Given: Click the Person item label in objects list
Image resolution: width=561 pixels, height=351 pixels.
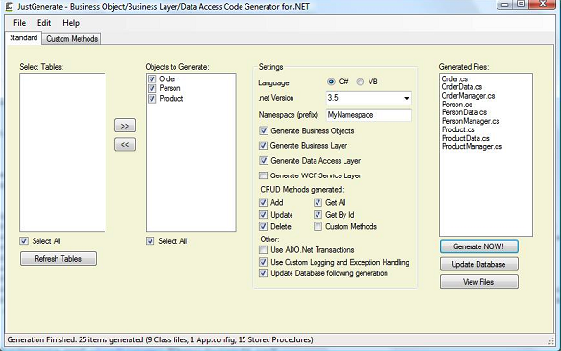Looking at the screenshot, I should (x=170, y=88).
